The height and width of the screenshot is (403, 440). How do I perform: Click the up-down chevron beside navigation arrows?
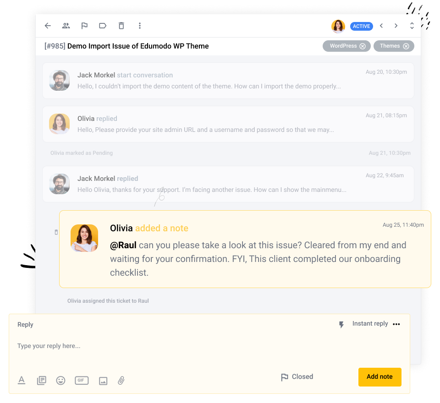[412, 26]
